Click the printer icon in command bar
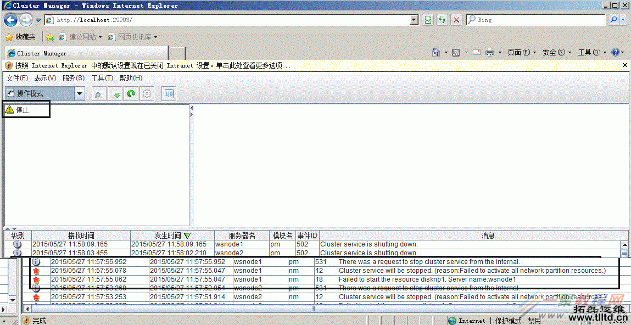 coord(490,52)
